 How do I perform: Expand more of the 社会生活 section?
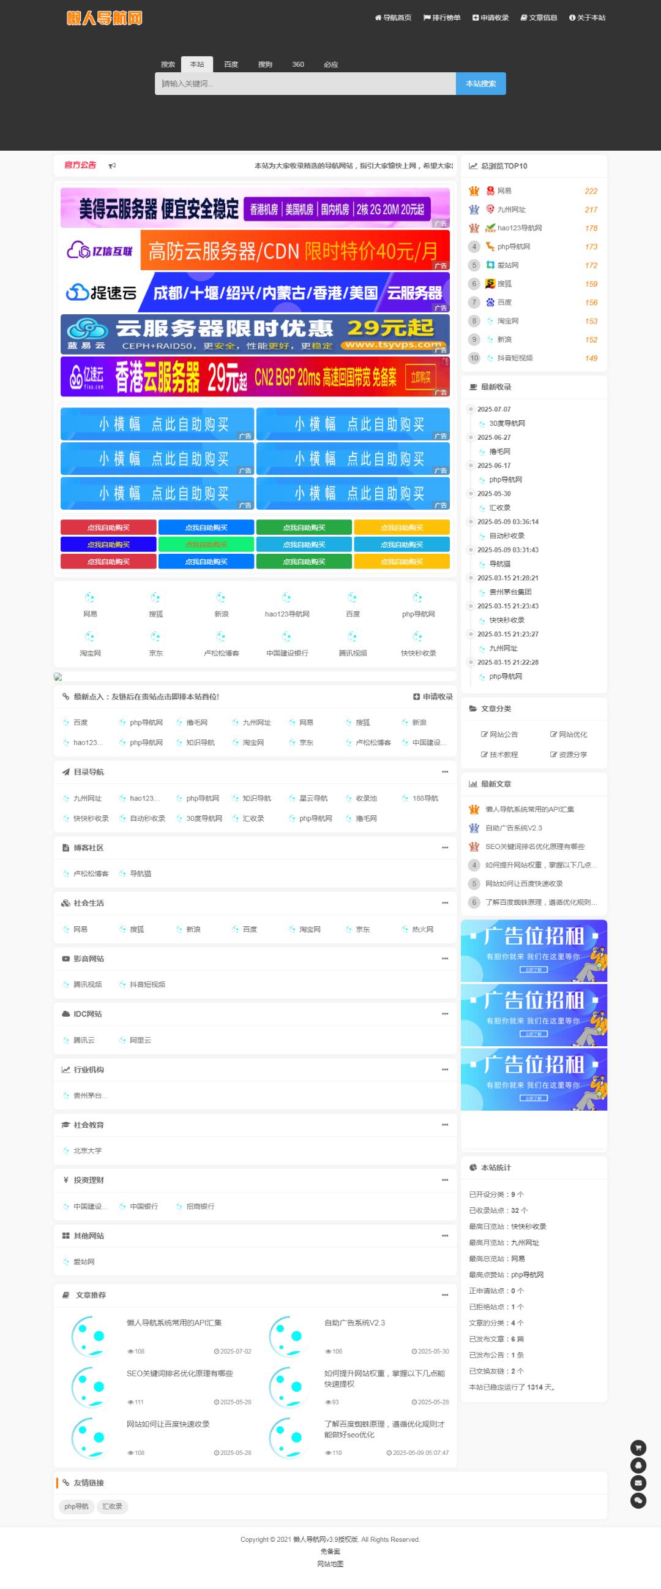[x=445, y=903]
